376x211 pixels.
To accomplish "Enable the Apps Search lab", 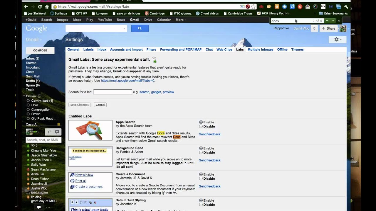I will pyautogui.click(x=201, y=122).
